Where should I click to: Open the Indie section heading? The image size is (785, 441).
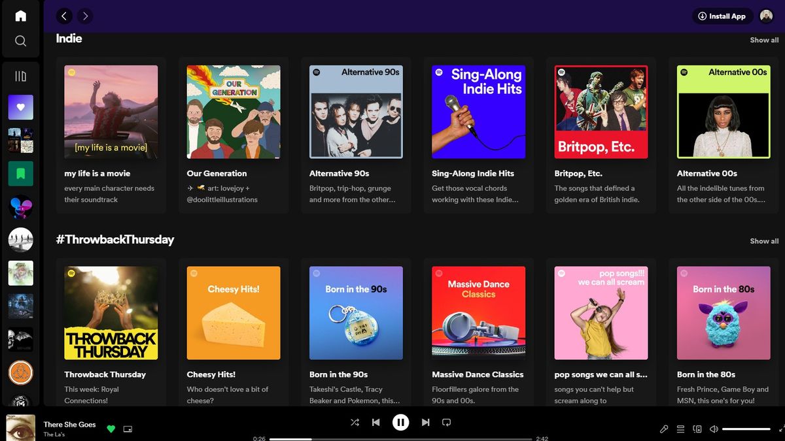pyautogui.click(x=69, y=39)
